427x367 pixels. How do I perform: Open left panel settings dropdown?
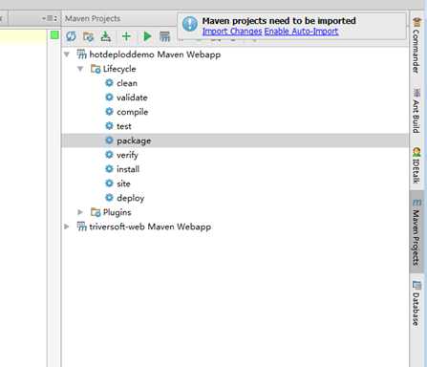[x=50, y=18]
